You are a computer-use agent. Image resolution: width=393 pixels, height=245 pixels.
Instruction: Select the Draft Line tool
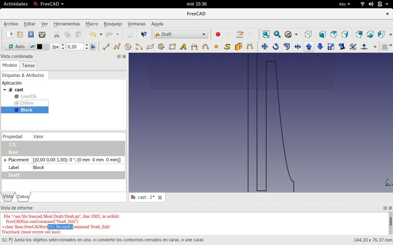106,47
